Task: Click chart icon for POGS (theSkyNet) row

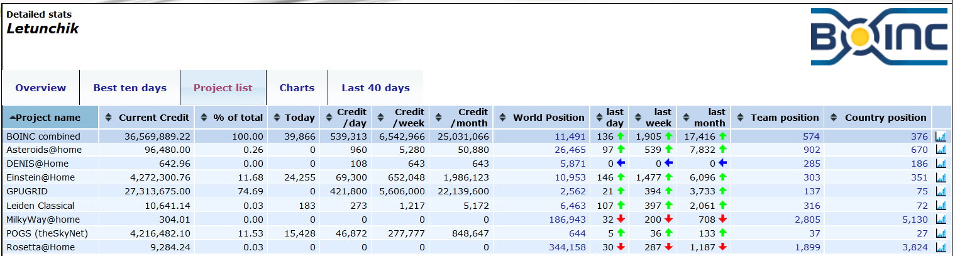Action: coord(941,233)
